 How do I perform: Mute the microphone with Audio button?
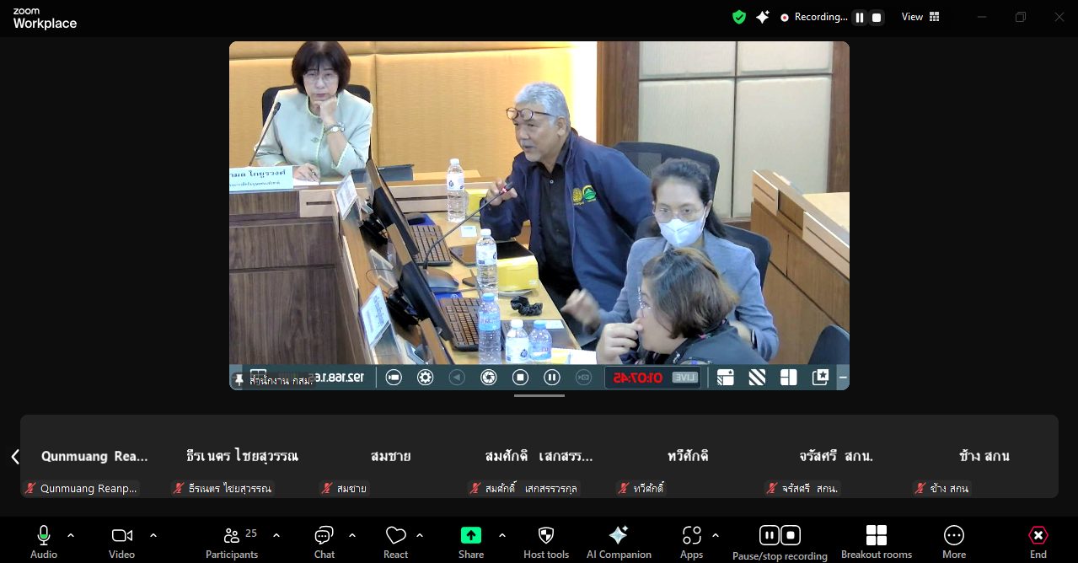(x=44, y=536)
